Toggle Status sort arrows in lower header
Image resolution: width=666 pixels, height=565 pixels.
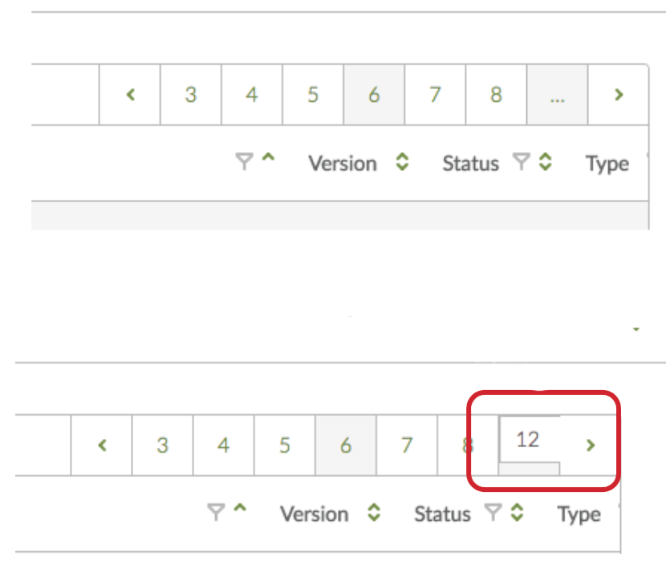tap(518, 513)
